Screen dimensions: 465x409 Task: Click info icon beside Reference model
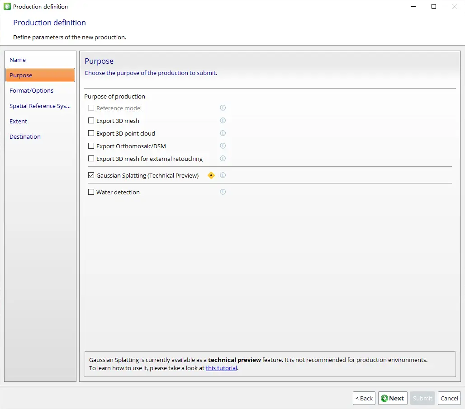click(x=223, y=108)
